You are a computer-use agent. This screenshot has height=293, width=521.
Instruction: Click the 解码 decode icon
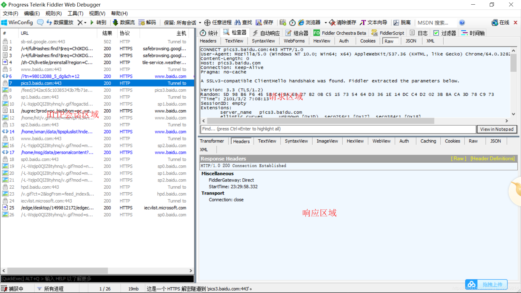pos(147,22)
